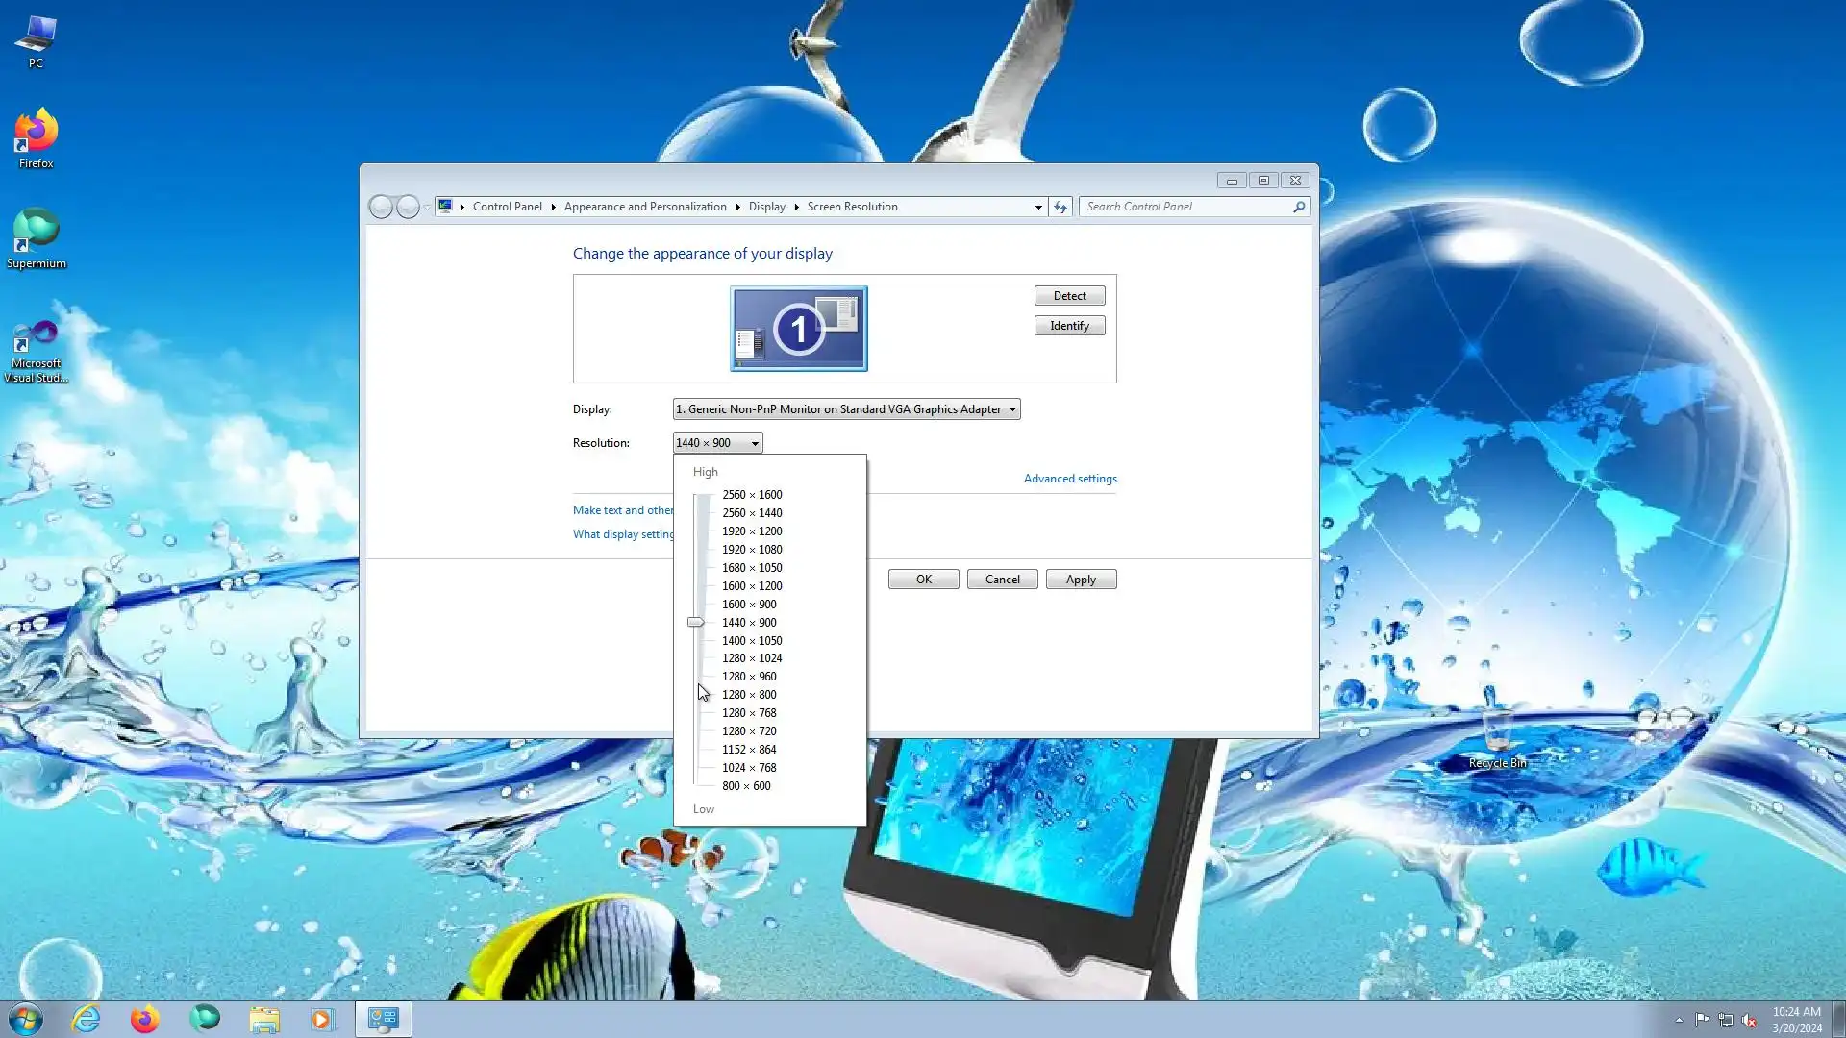Screen dimensions: 1846x1038
Task: Open the Windows Start orb
Action: [x=26, y=1019]
